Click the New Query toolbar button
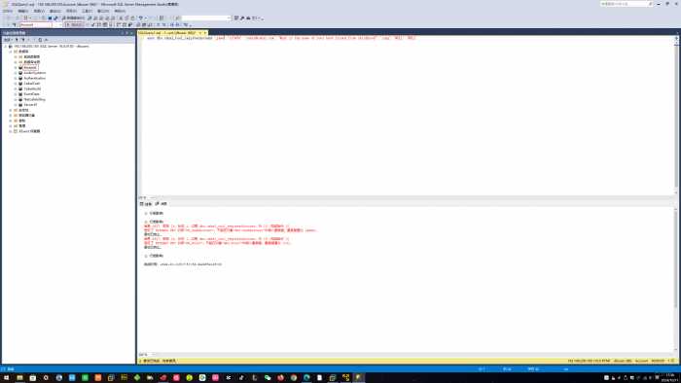681x383 pixels. (73, 17)
